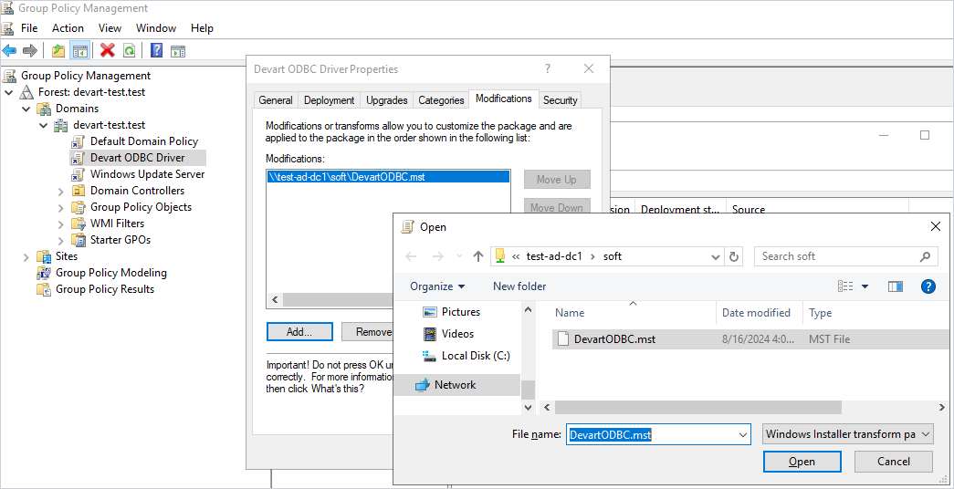The image size is (954, 489).
Task: Click the blue Back arrow in the toolbar
Action: 9,51
